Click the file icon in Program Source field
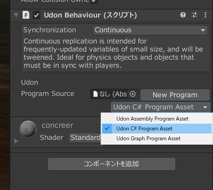The height and width of the screenshot is (190, 213). 95,94
